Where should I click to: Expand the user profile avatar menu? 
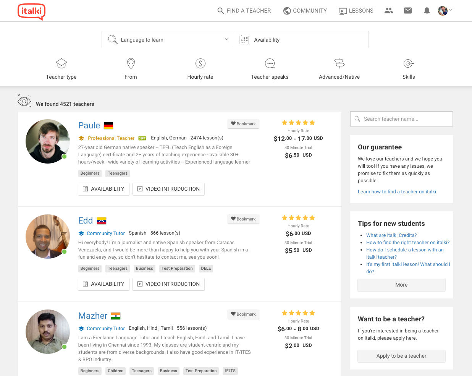pos(445,11)
